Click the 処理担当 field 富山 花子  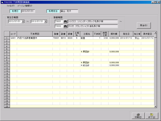point(69,11)
